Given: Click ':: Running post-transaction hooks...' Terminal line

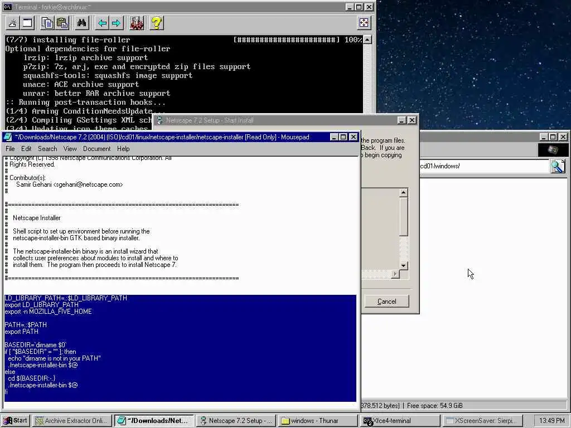Looking at the screenshot, I should [85, 103].
